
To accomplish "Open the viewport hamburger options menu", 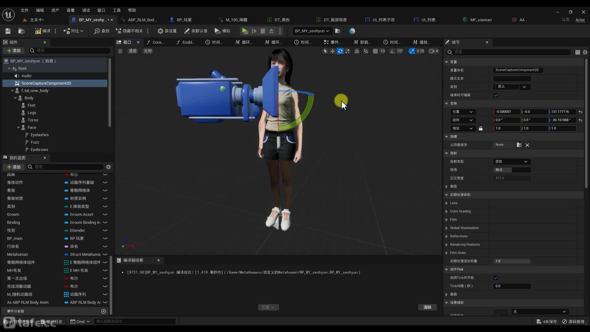I will 120,51.
